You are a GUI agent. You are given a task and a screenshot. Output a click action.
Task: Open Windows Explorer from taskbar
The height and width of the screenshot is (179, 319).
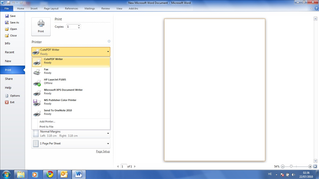click(x=21, y=174)
